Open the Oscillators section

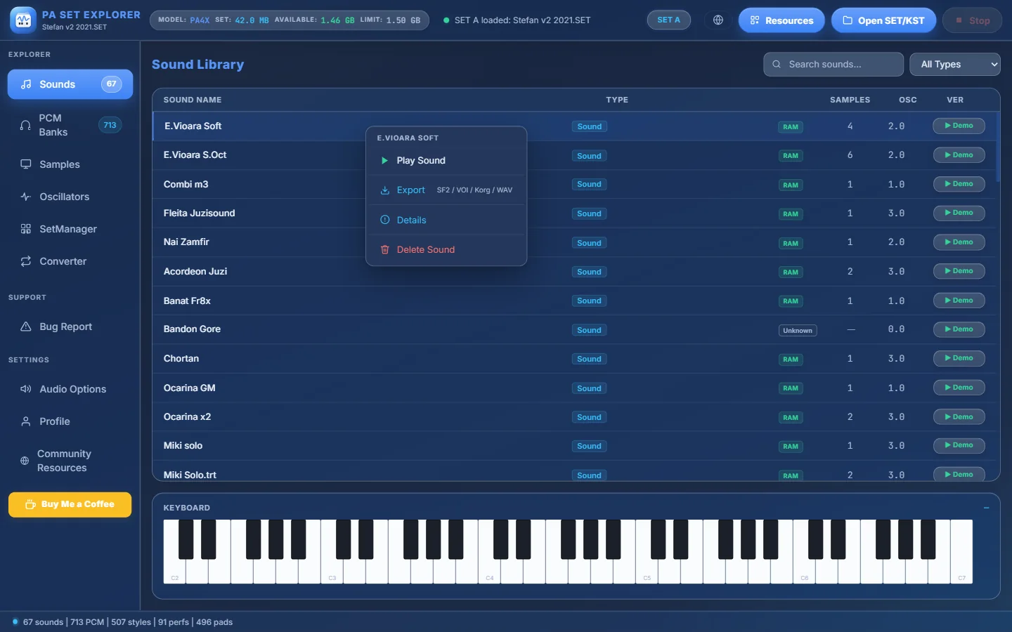(x=70, y=197)
